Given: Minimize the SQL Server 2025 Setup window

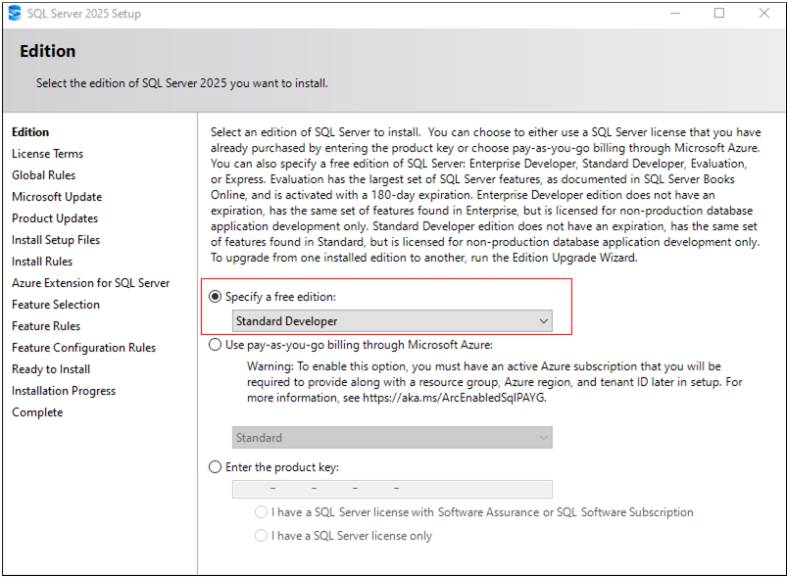Looking at the screenshot, I should click(x=675, y=13).
